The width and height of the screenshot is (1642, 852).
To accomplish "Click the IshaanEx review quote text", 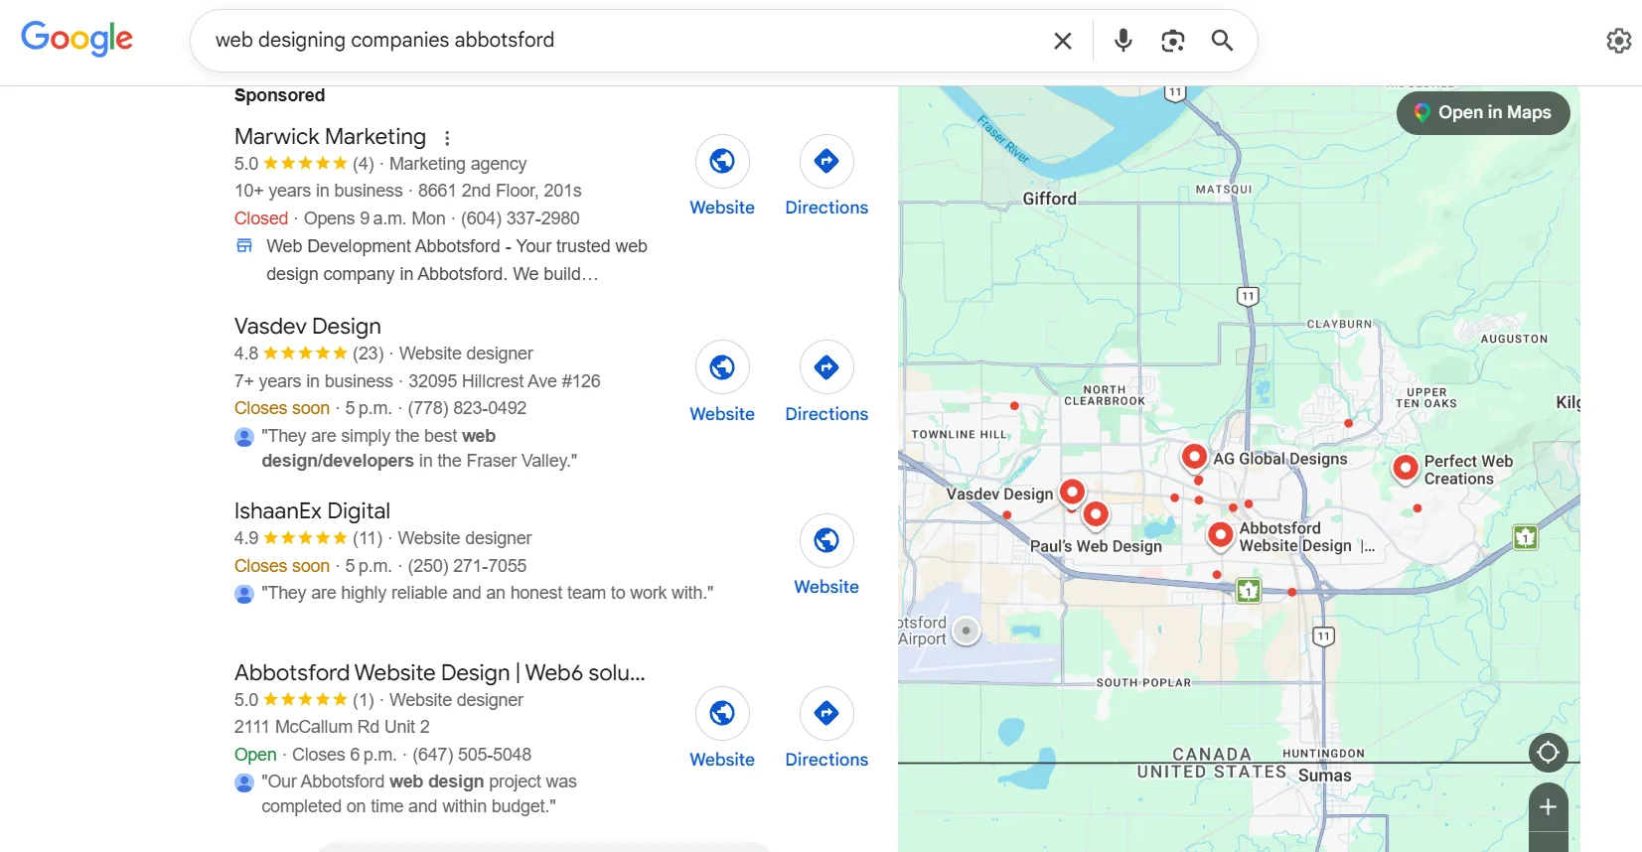I will tap(488, 593).
